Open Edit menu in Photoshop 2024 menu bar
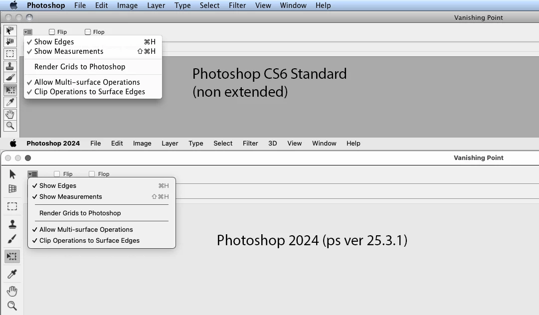Image resolution: width=539 pixels, height=315 pixels. pos(117,143)
